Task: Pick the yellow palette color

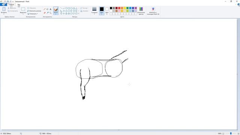Action: tap(125, 8)
